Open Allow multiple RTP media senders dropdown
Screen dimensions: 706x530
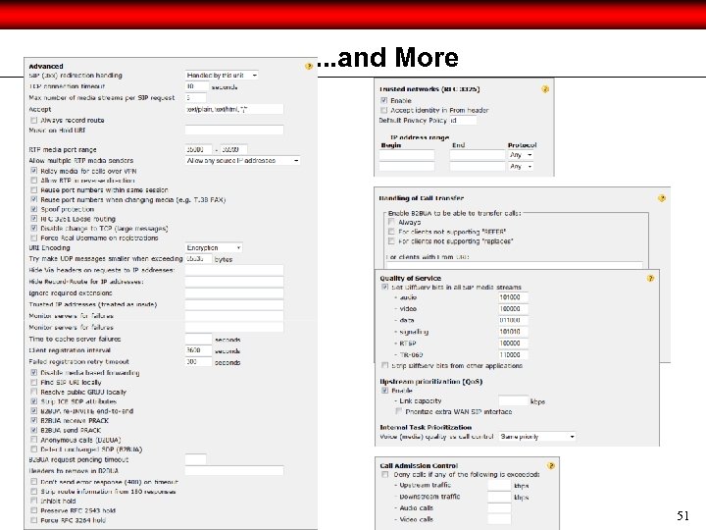click(243, 160)
